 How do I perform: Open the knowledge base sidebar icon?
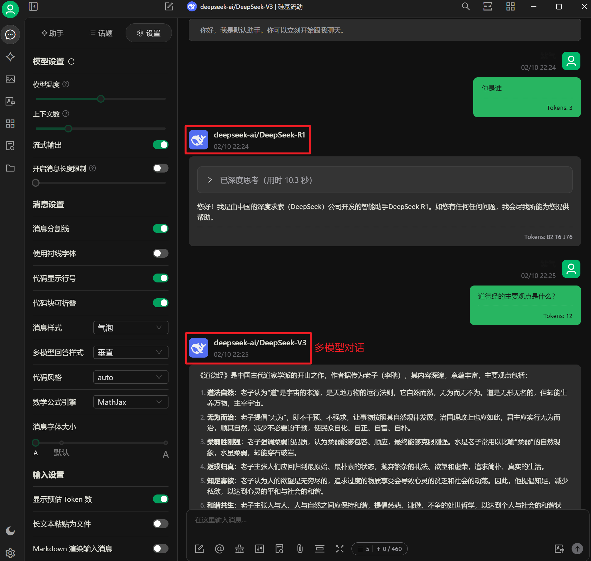[x=11, y=146]
